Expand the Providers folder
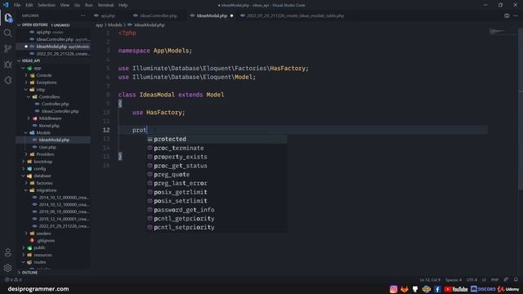523x294 pixels. 26,154
